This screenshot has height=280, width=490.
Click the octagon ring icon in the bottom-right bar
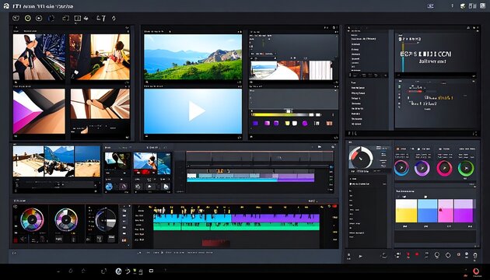(448, 255)
